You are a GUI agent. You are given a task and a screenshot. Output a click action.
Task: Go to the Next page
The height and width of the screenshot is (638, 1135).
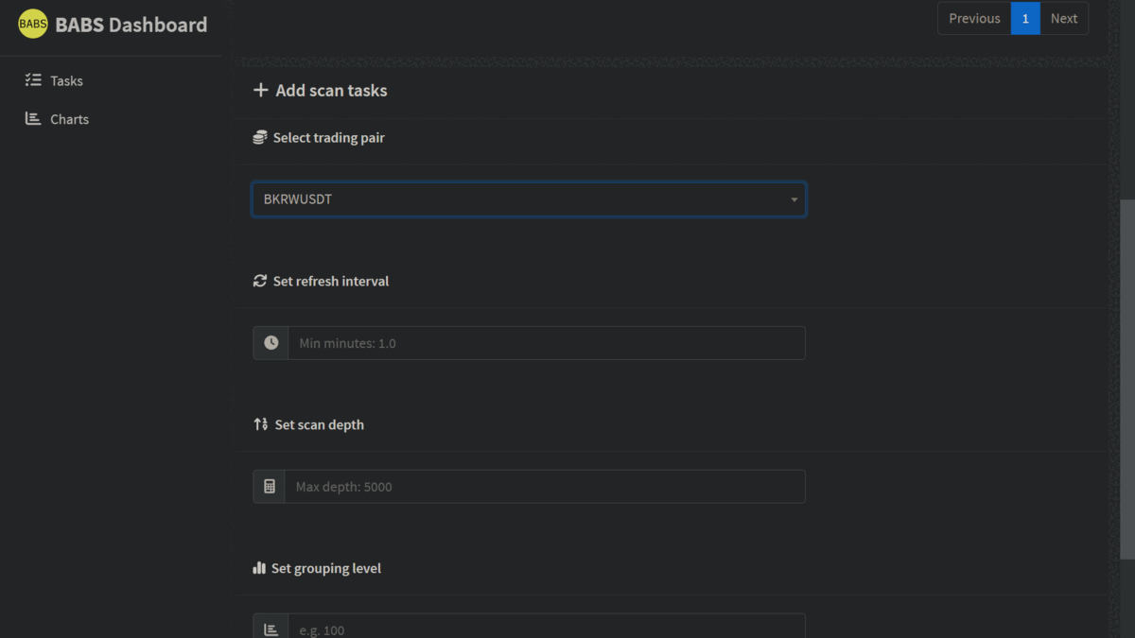click(1064, 18)
